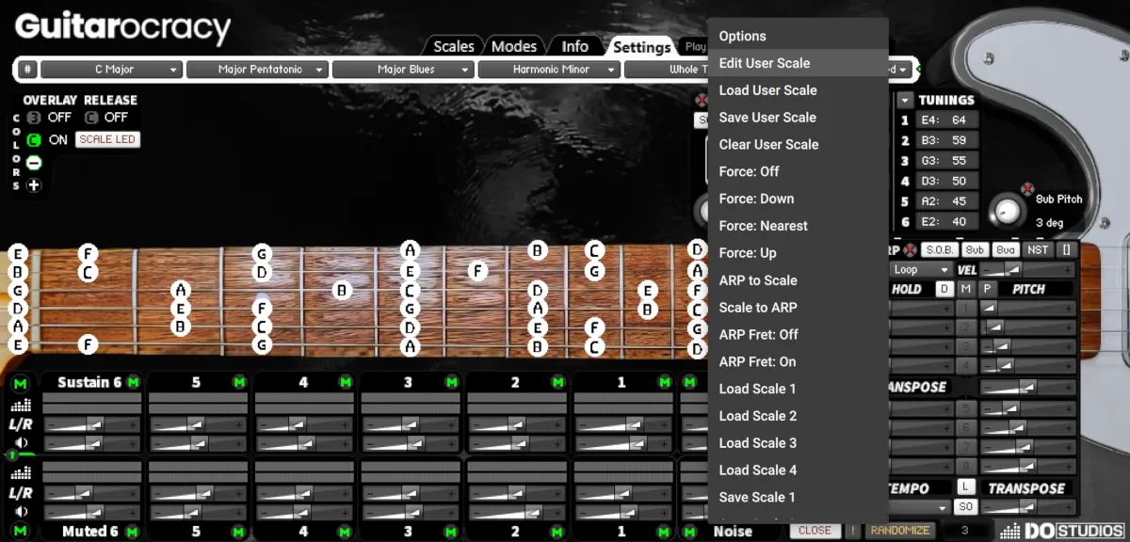
Task: Click the Muted level meter bars icon
Action: click(x=21, y=474)
